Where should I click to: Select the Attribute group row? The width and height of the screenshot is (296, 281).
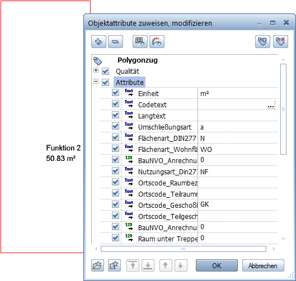(129, 82)
